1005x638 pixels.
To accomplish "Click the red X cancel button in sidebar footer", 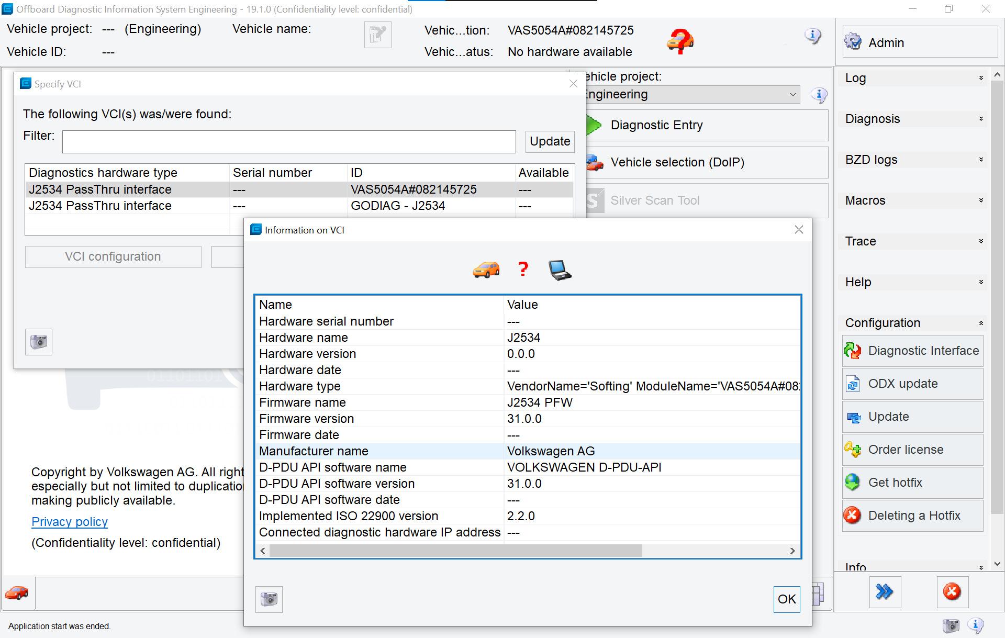I will point(952,592).
